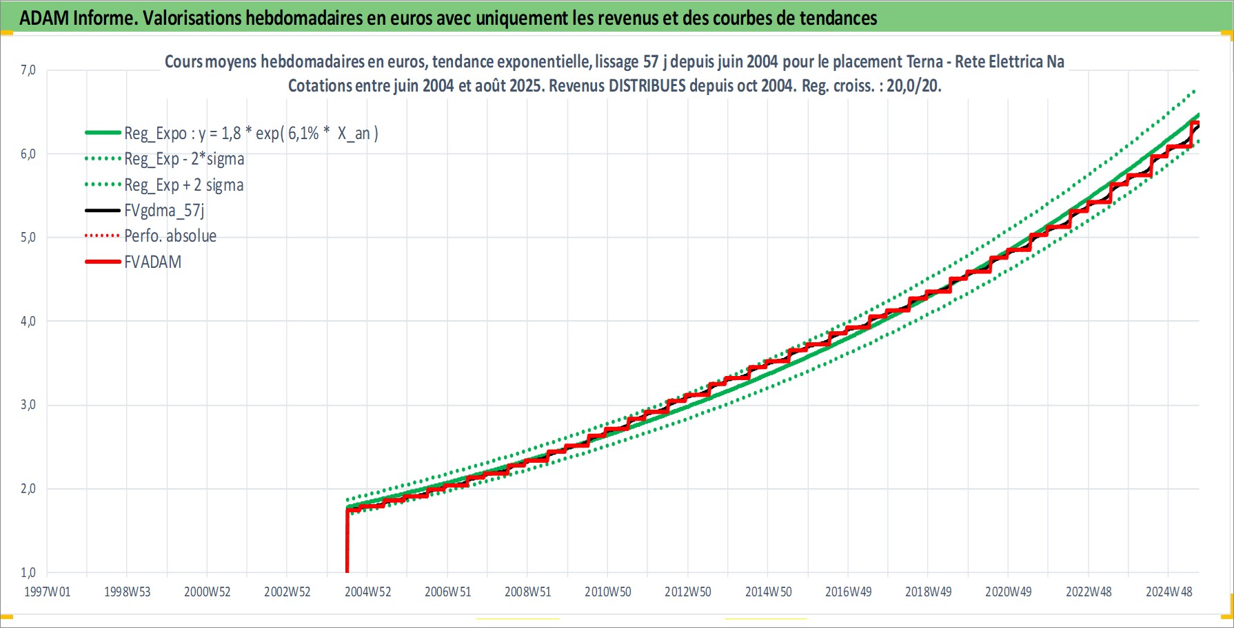
Task: Click legend entry 'Reg_Exp - 2*sigma'
Action: pyautogui.click(x=184, y=159)
